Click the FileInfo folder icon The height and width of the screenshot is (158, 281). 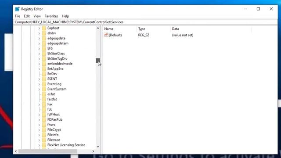point(44,135)
